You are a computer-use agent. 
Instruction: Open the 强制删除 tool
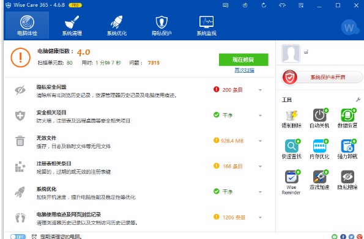pos(292,119)
